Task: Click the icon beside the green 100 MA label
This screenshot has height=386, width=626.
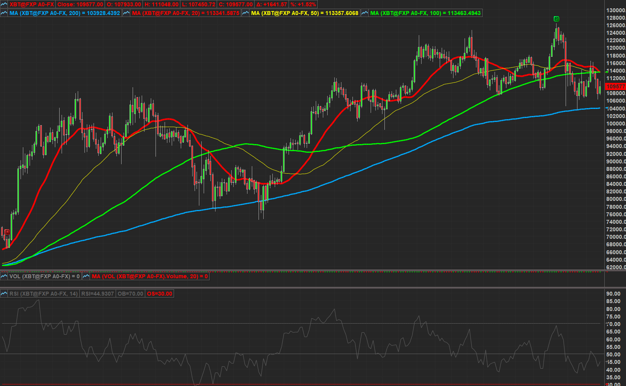Action: tap(365, 13)
